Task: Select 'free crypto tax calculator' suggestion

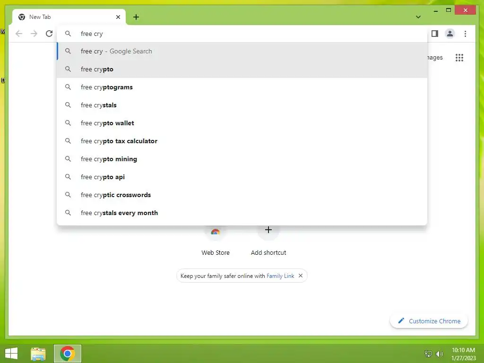Action: (x=242, y=141)
